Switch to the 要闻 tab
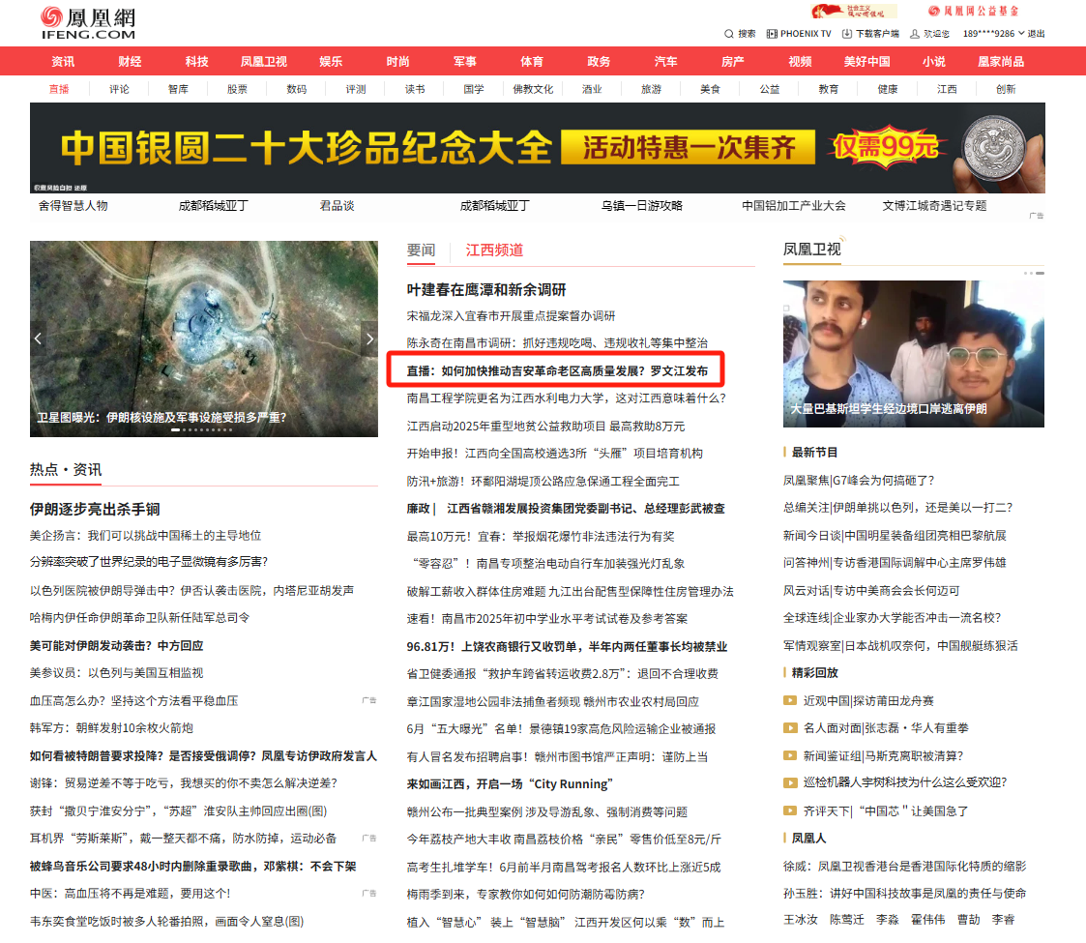This screenshot has width=1086, height=943. [421, 250]
